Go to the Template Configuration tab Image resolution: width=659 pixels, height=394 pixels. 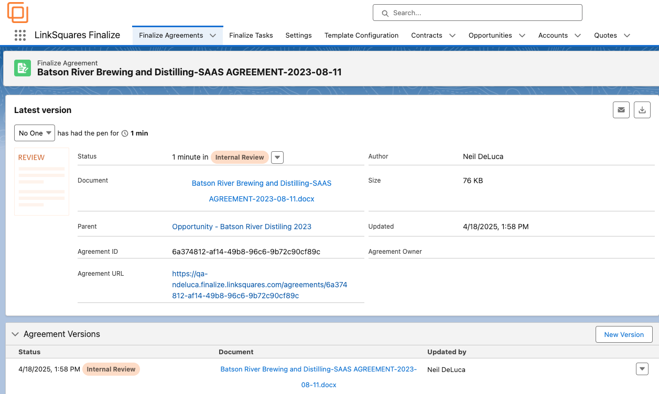click(x=361, y=36)
